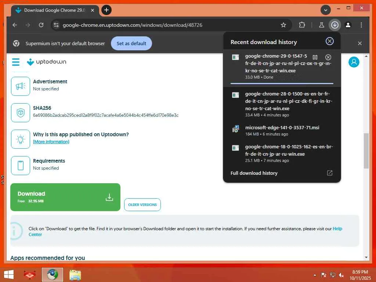The width and height of the screenshot is (376, 282).
Task: Open the Extensions puzzle icon
Action: pos(302,25)
